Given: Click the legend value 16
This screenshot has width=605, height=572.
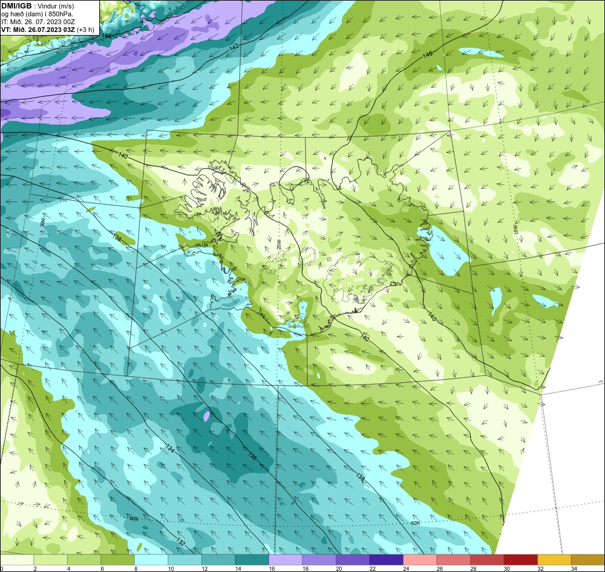Looking at the screenshot, I should pyautogui.click(x=272, y=568).
